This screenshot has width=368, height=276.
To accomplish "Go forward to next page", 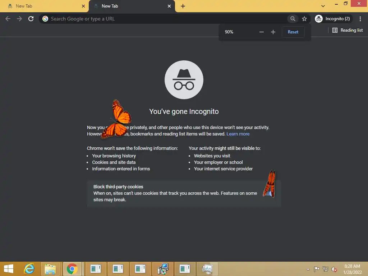I will click(19, 19).
